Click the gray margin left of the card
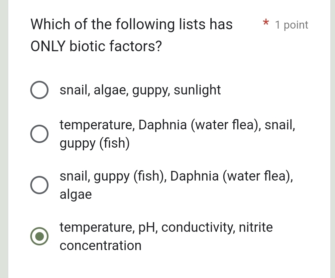Screen dimensions: 335x278 pos(3,133)
